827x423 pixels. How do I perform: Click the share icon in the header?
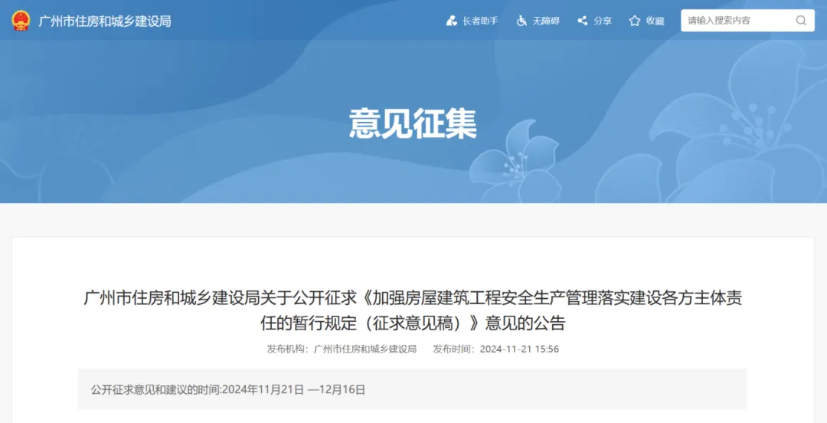583,21
